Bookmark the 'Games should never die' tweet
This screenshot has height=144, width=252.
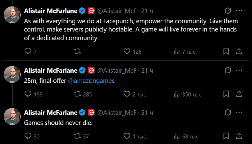tap(226, 136)
